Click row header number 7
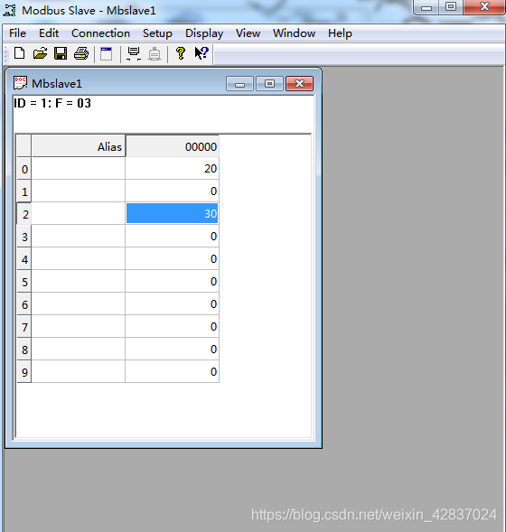Image resolution: width=506 pixels, height=532 pixels. pyautogui.click(x=24, y=327)
